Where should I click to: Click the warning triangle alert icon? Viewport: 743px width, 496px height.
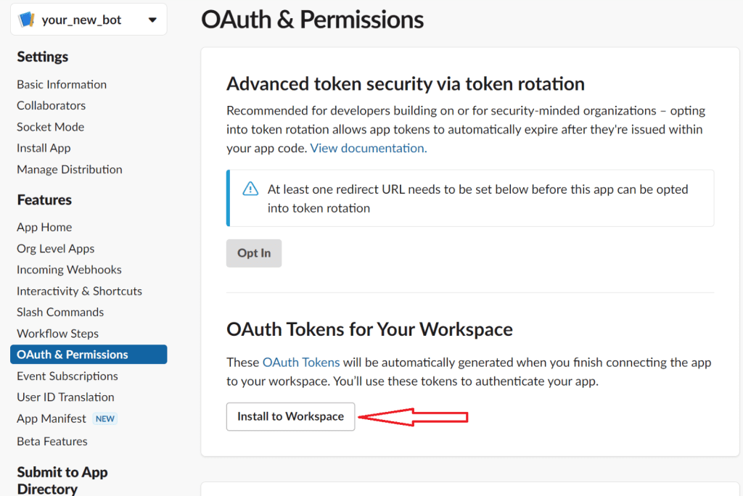click(x=250, y=189)
